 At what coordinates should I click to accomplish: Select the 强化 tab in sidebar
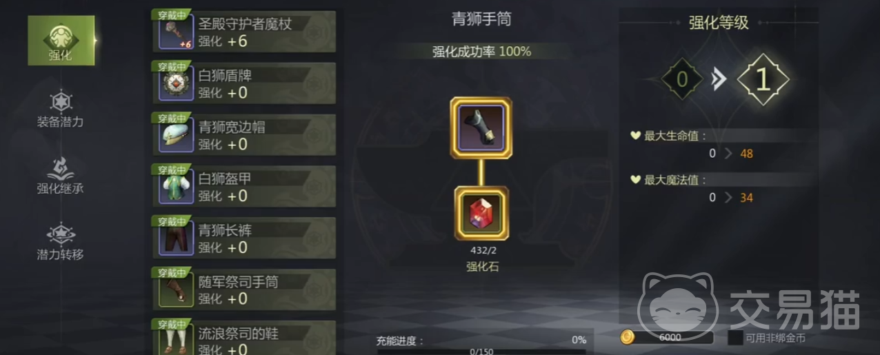click(61, 41)
